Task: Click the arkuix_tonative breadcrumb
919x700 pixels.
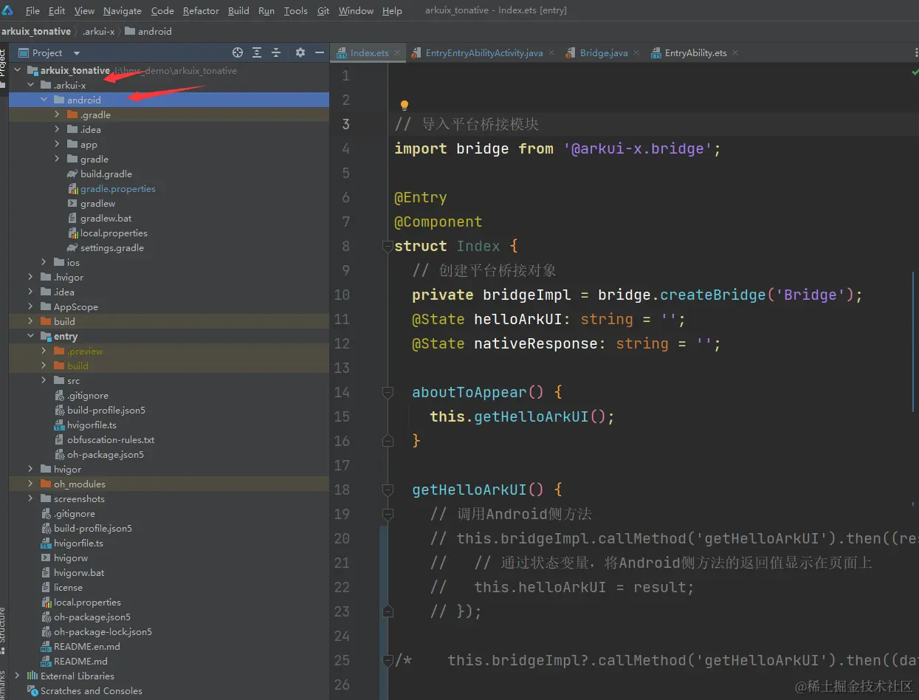Action: 36,32
